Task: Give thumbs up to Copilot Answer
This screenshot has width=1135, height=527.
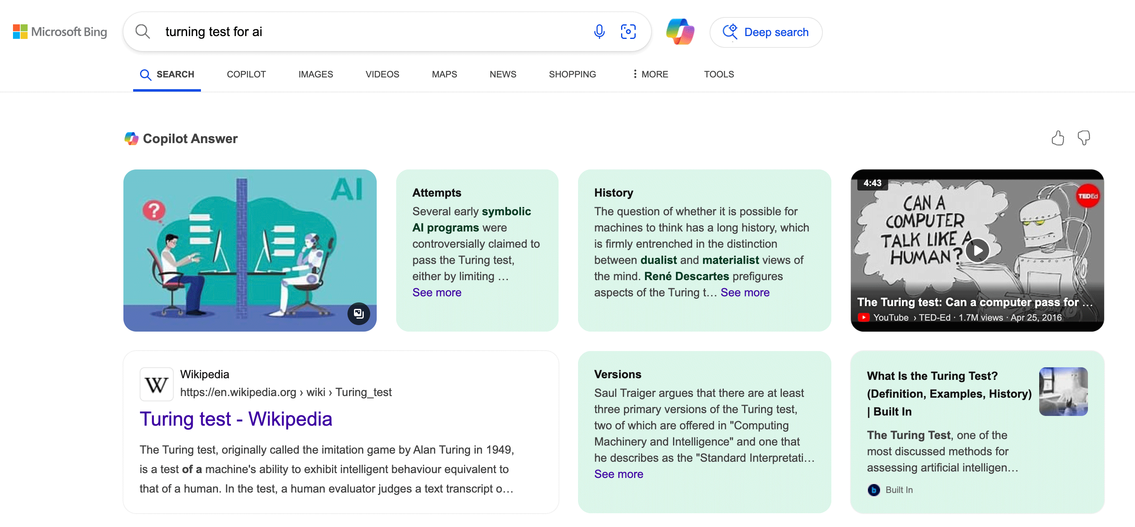Action: [x=1057, y=138]
